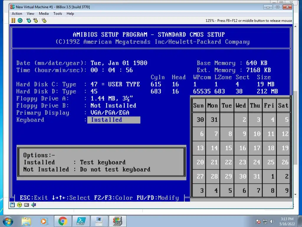Image resolution: width=302 pixels, height=227 pixels.
Task: Open the Tools menu
Action: 58,14
